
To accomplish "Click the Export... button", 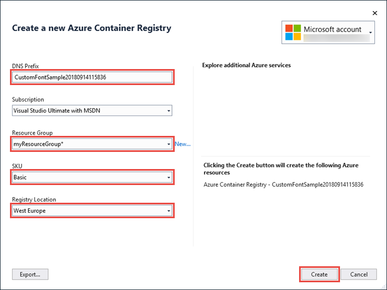I will [x=30, y=275].
